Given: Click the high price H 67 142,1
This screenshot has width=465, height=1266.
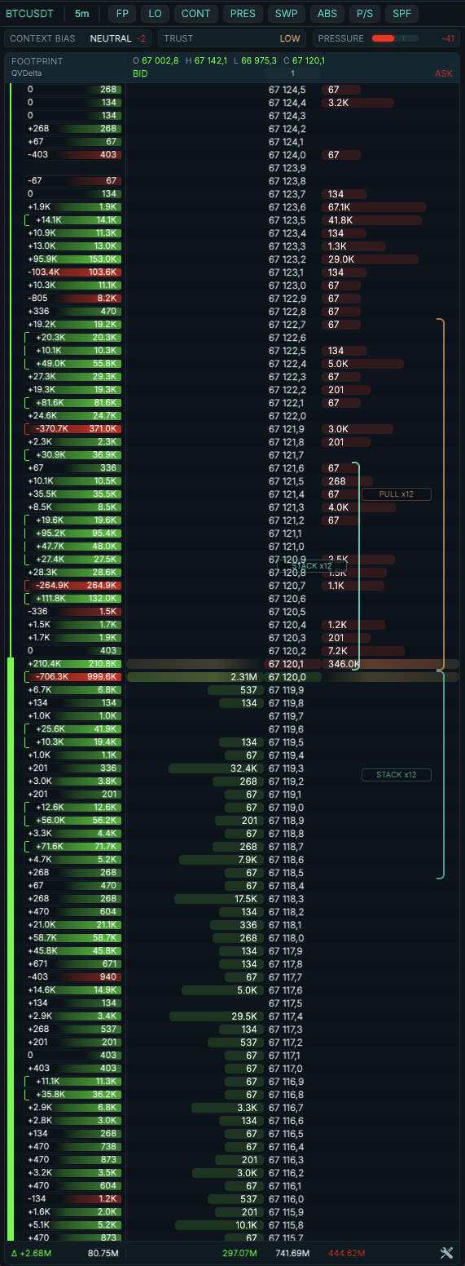Looking at the screenshot, I should pos(208,60).
